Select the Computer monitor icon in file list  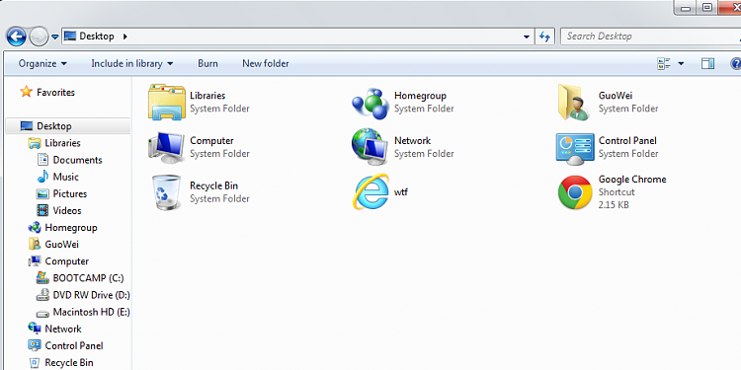pyautogui.click(x=166, y=147)
